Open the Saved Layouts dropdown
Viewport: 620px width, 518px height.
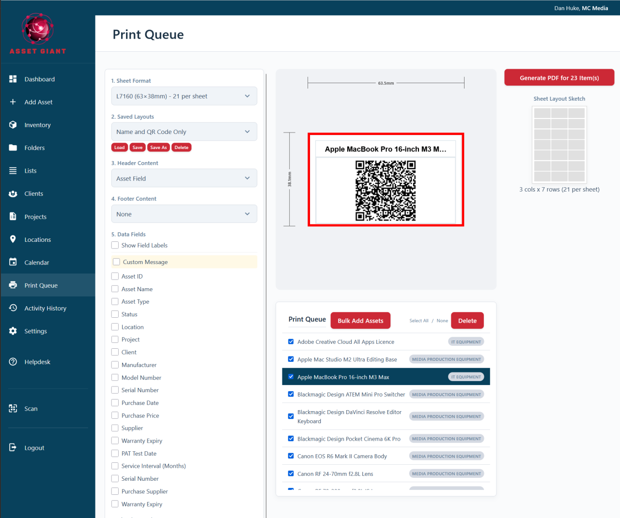[x=184, y=132]
